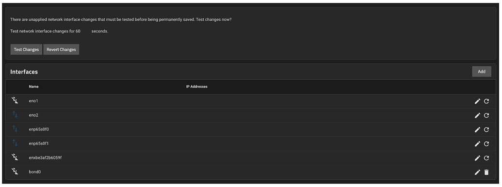Image resolution: width=502 pixels, height=187 pixels.
Task: Click the pencil edit icon for eno2
Action: 477,115
